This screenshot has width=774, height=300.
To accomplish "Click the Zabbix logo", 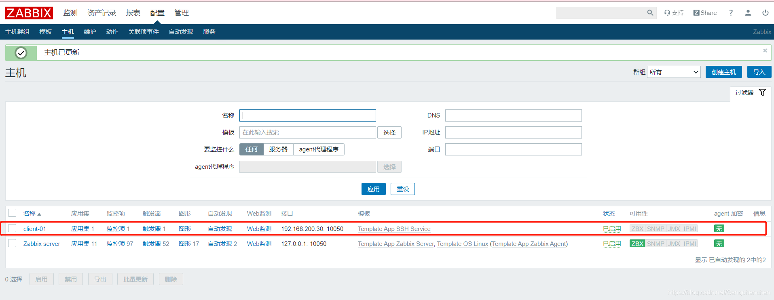I will [x=29, y=13].
